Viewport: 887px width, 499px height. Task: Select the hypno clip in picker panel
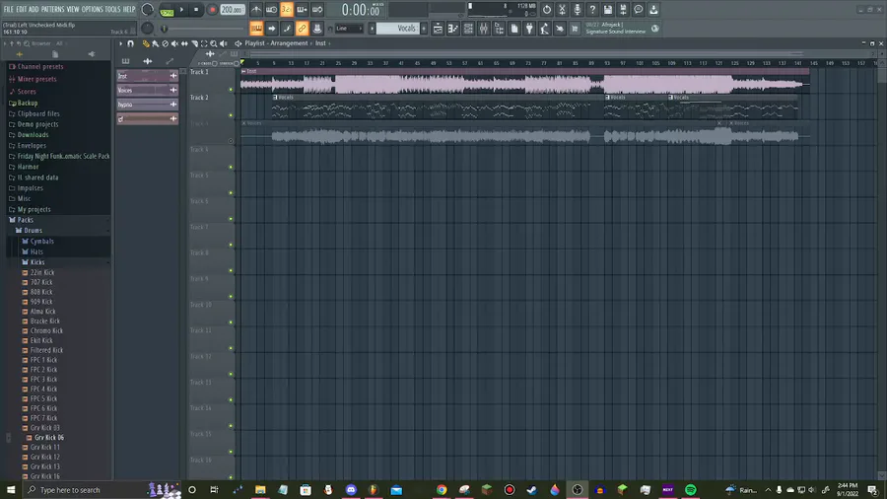147,105
